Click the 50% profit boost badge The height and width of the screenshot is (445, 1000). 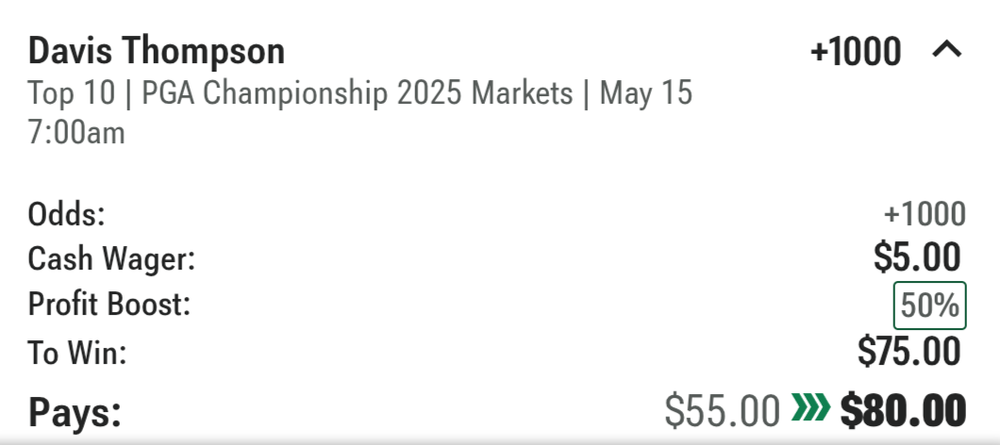pos(929,305)
